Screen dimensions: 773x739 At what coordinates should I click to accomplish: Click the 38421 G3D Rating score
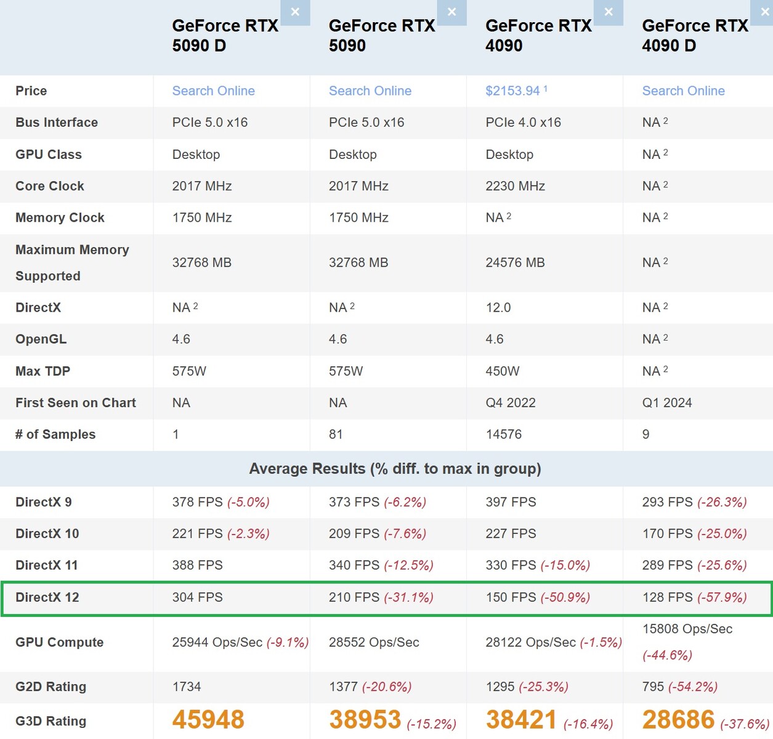(521, 720)
